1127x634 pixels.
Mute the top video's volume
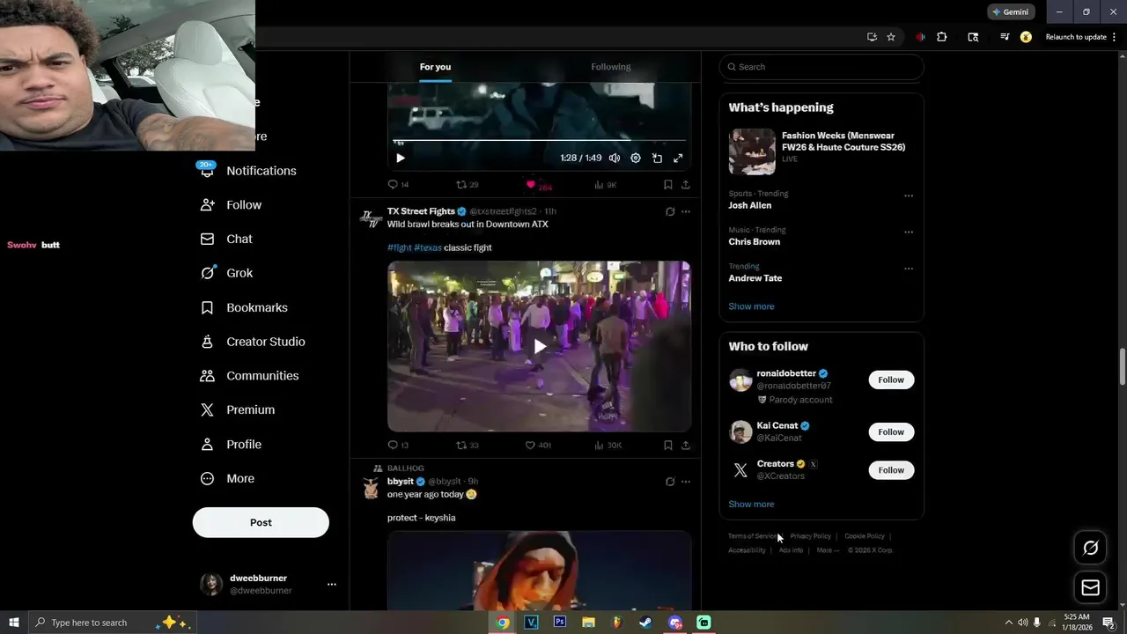click(x=615, y=158)
